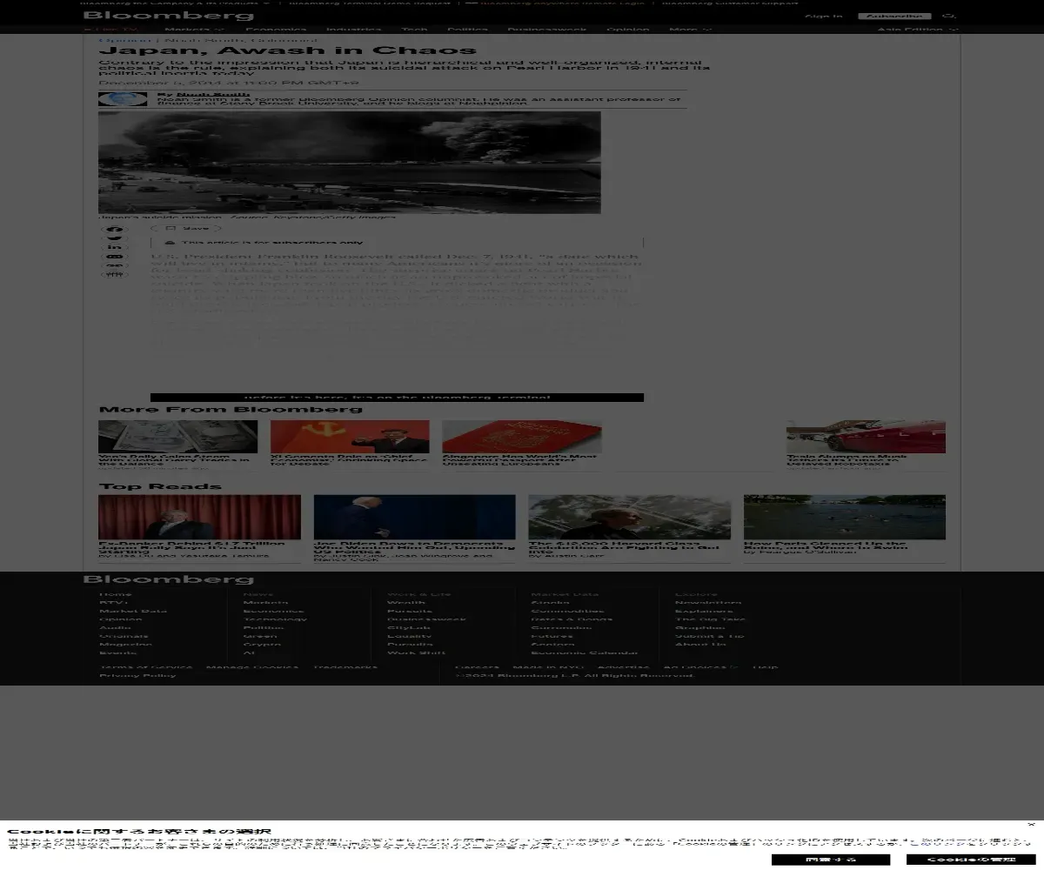Click the footer Trademarks link
Screen dimensions: 1044x870
pos(345,667)
